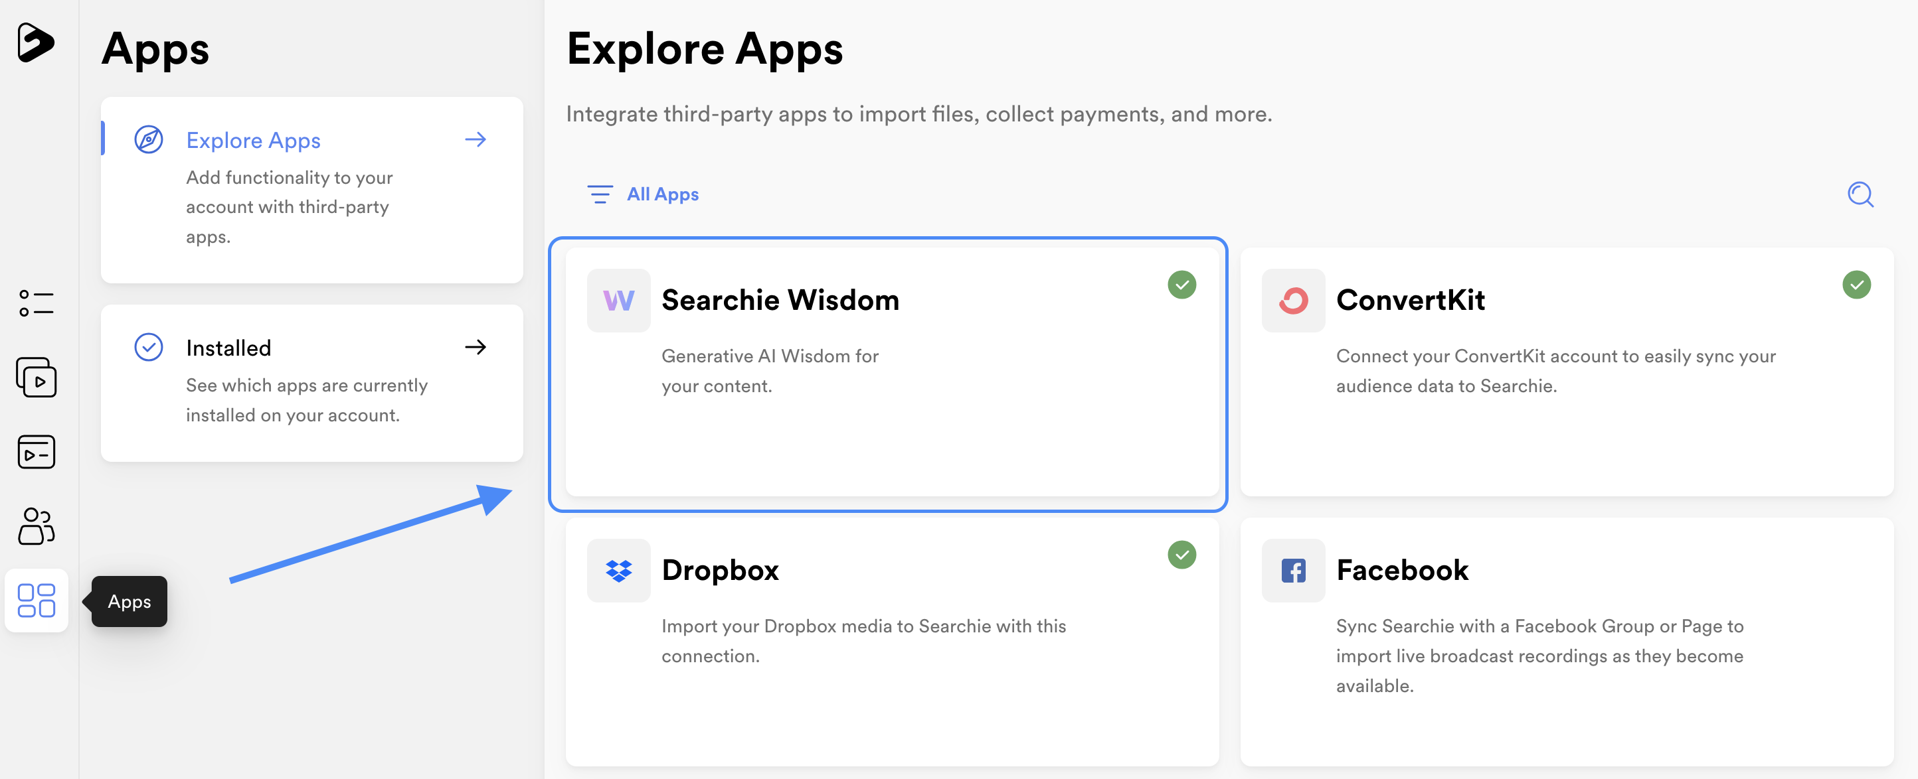Viewport: 1918px width, 779px height.
Task: Open the audience people sidebar icon
Action: click(36, 526)
